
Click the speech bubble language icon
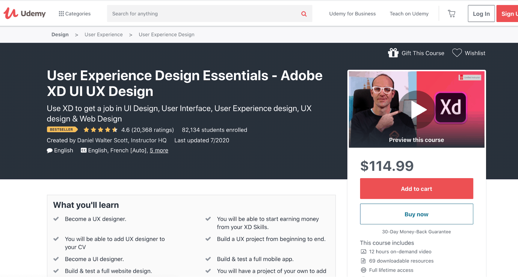coord(49,151)
